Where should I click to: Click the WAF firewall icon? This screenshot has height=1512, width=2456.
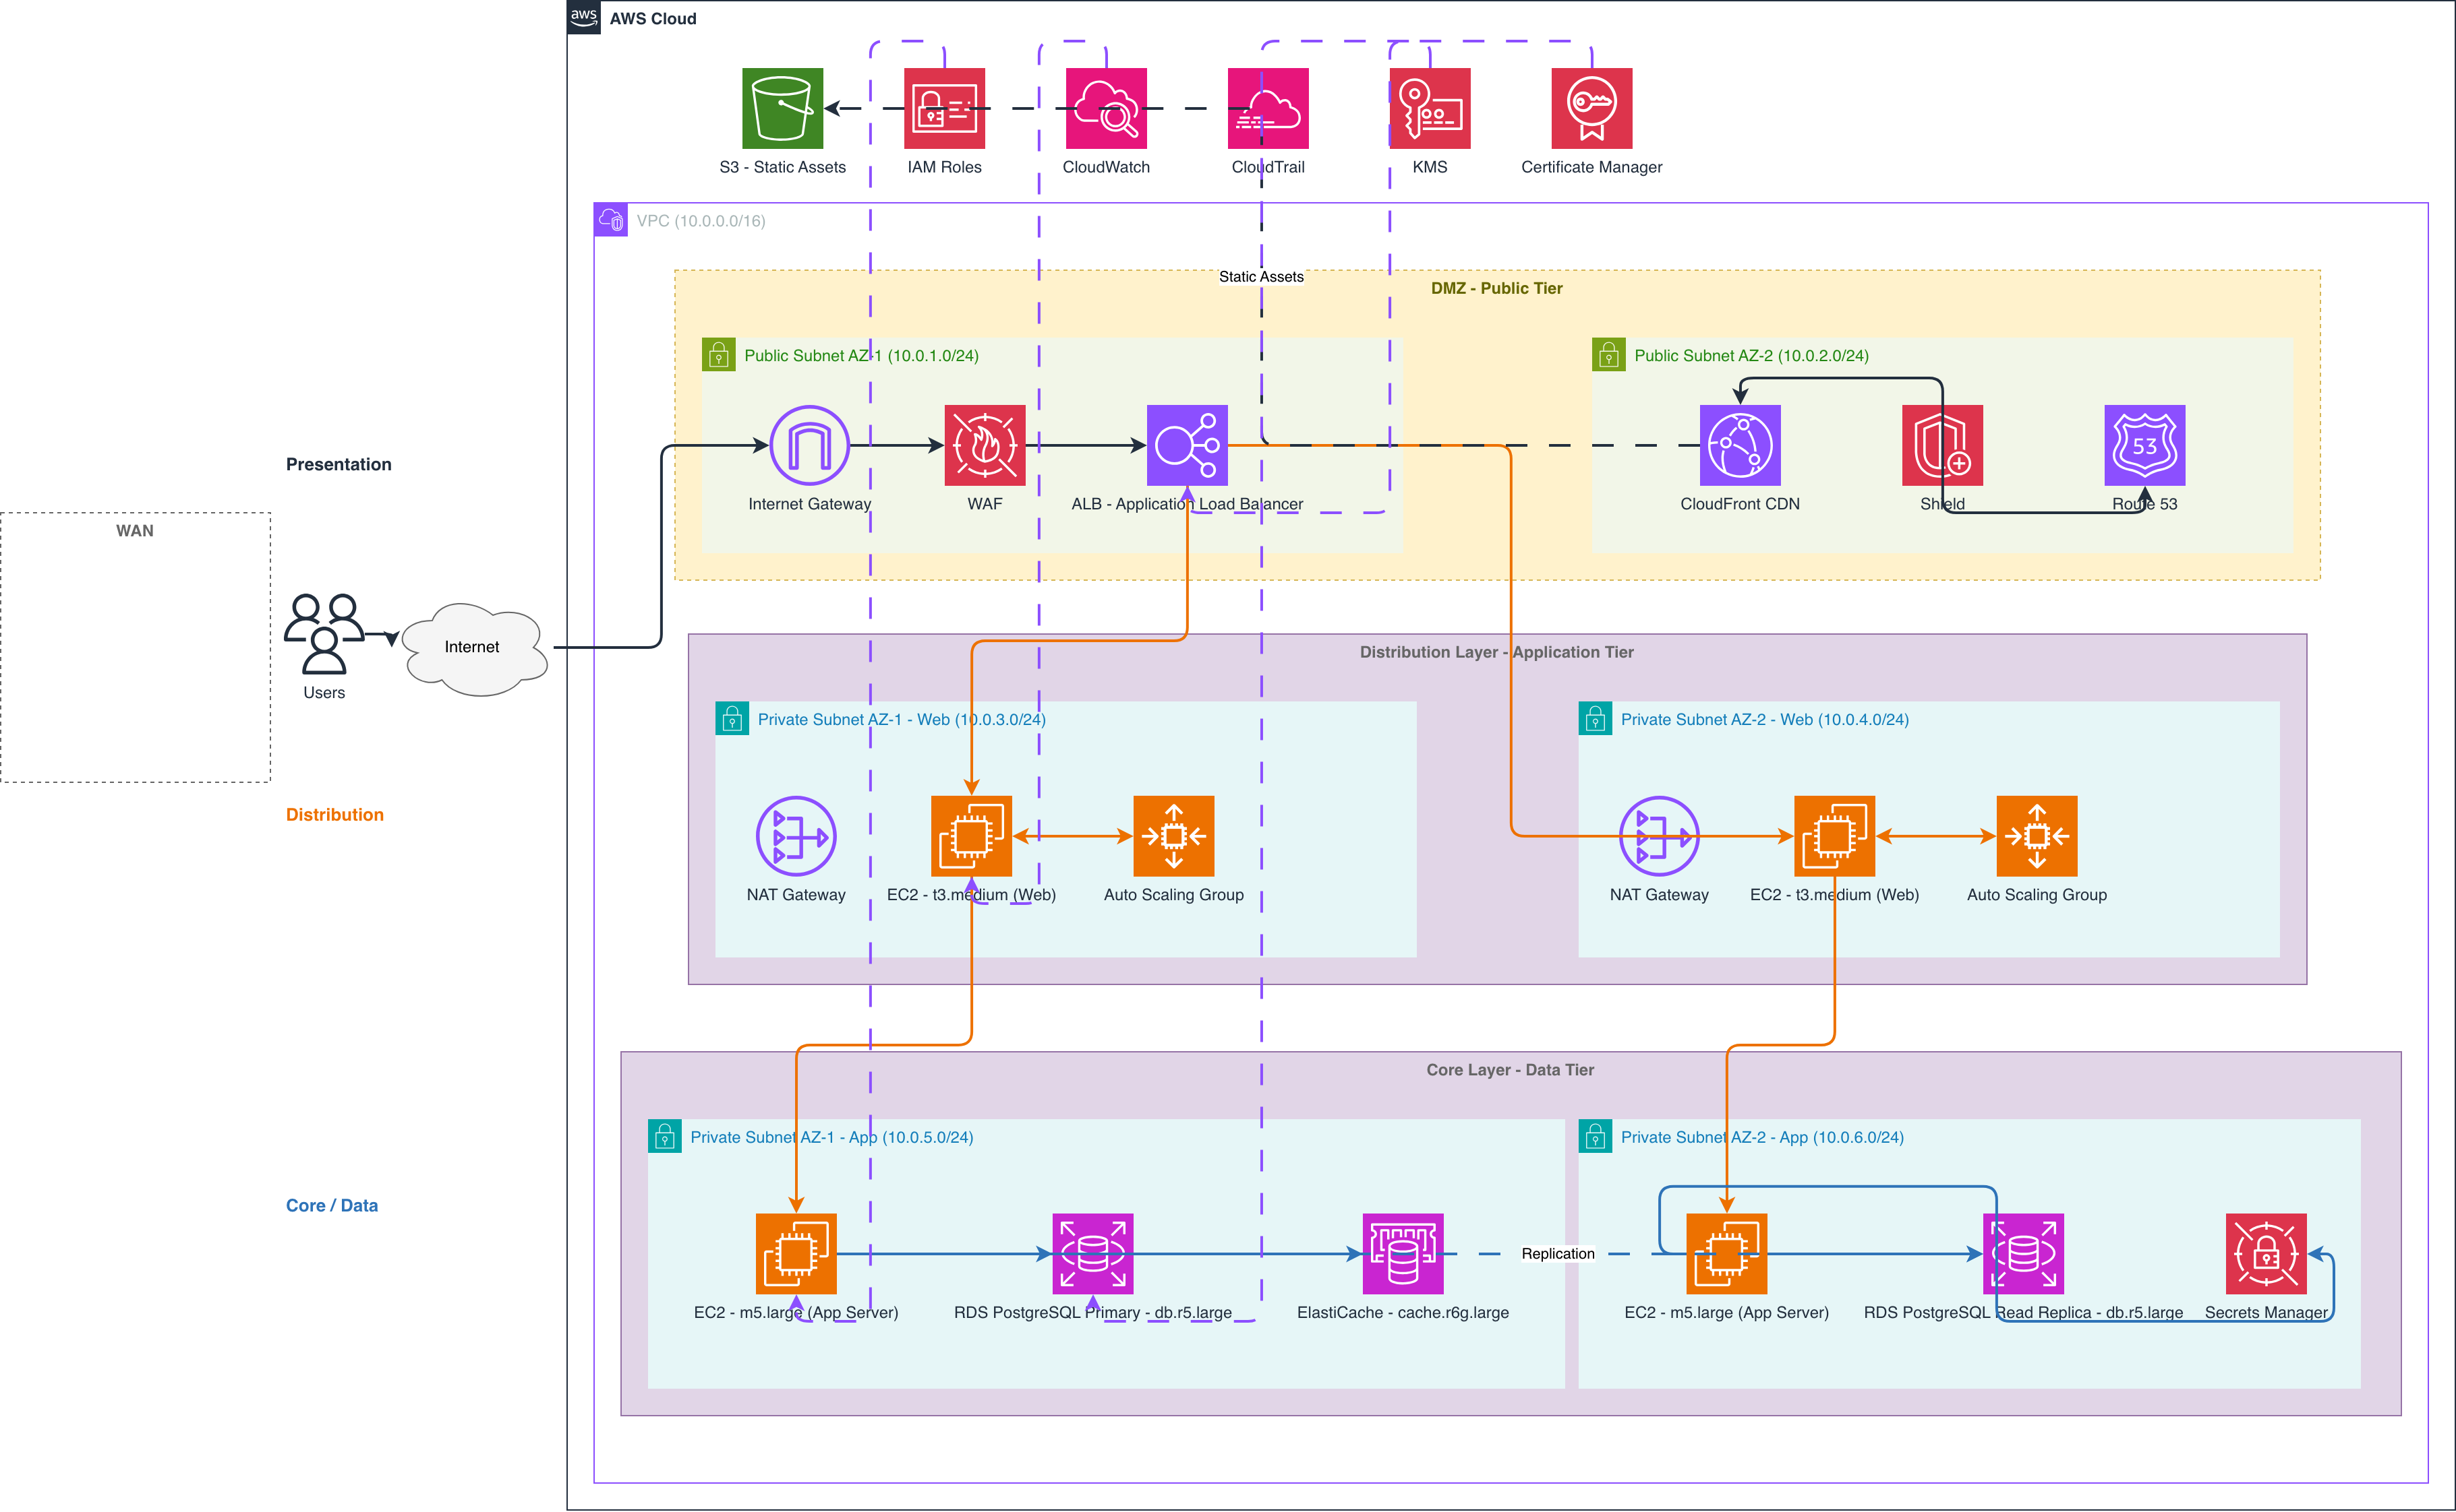[x=985, y=445]
